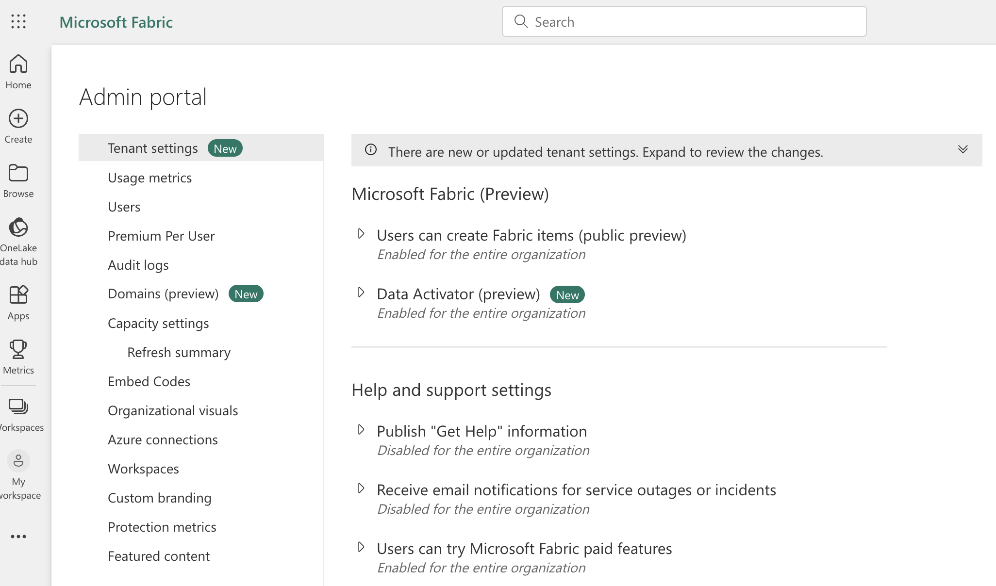The height and width of the screenshot is (586, 996).
Task: Open Featured content page
Action: point(159,556)
